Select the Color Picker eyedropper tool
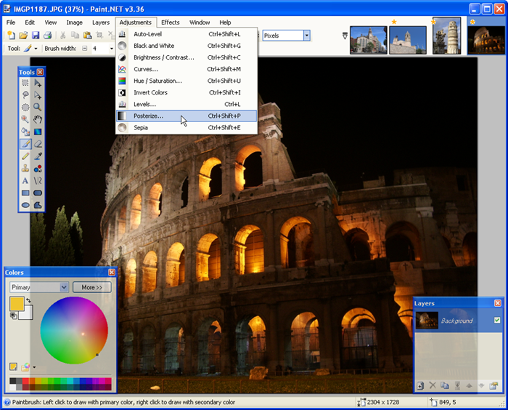The image size is (508, 410). [38, 156]
